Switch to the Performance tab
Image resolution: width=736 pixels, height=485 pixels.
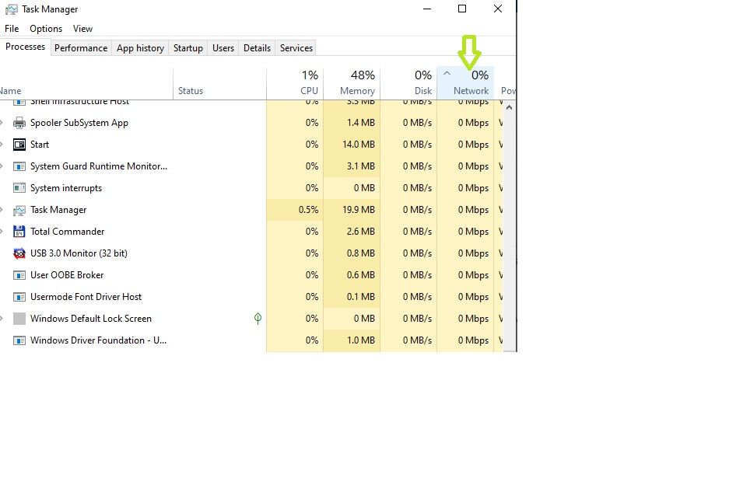coord(81,48)
